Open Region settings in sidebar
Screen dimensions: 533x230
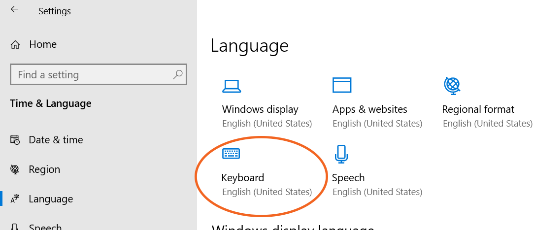44,169
